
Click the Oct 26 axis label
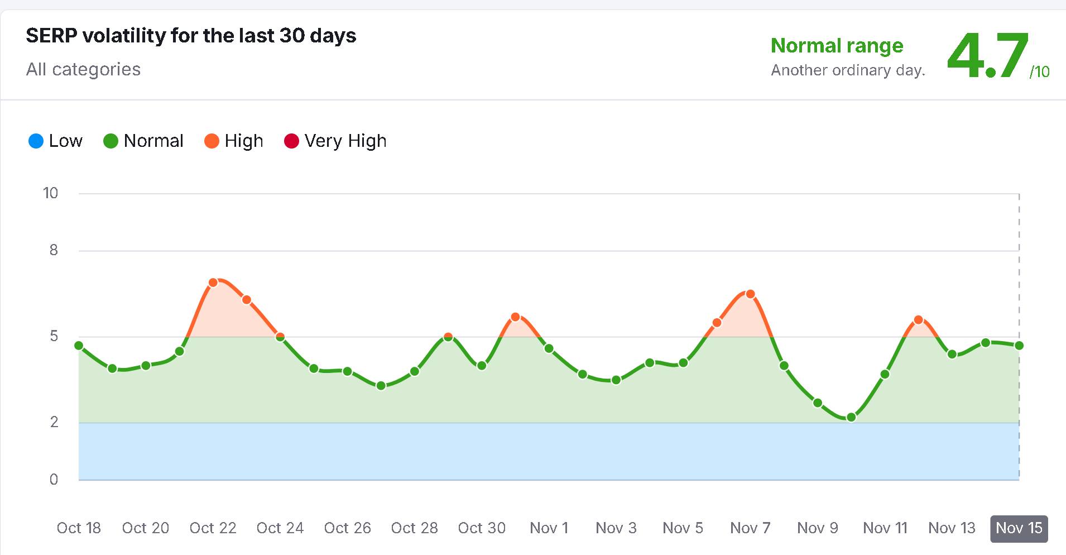point(347,528)
